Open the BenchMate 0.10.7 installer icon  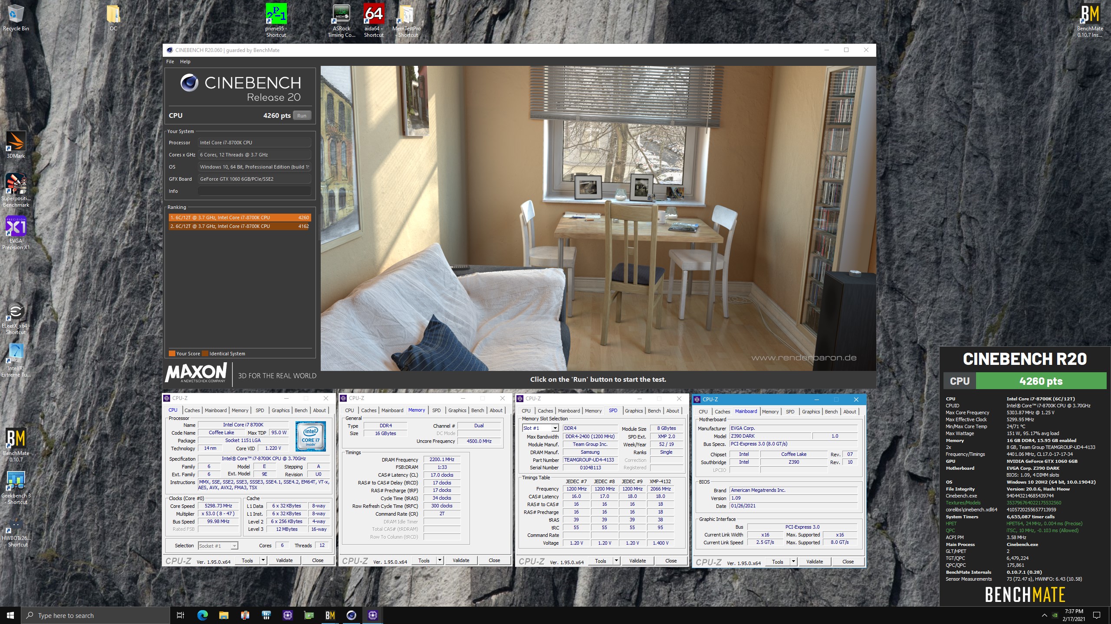(1090, 20)
